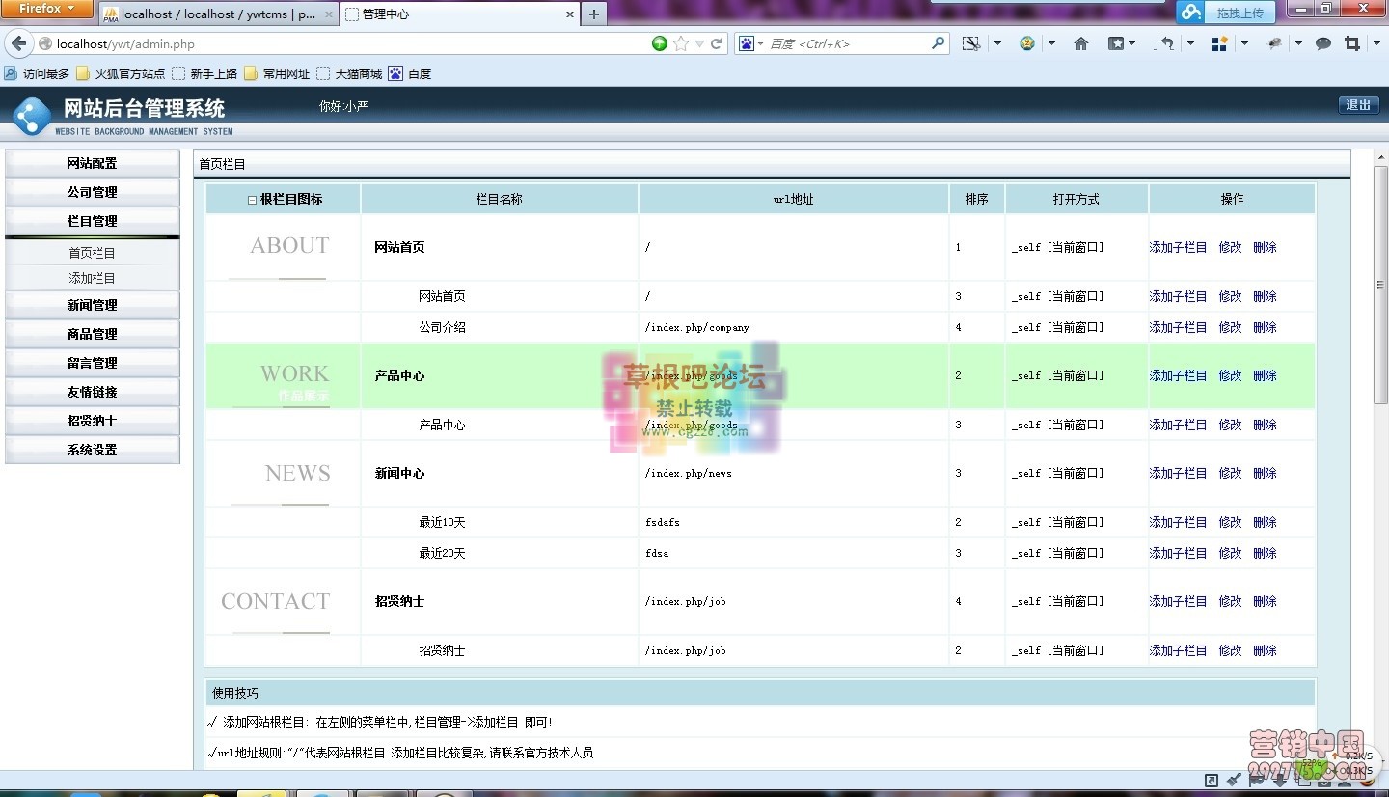
Task: Click the crop-shaped icon at toolbar right
Action: [x=1354, y=42]
